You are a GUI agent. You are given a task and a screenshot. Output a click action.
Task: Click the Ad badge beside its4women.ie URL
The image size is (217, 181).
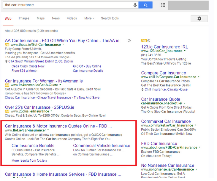(7, 85)
